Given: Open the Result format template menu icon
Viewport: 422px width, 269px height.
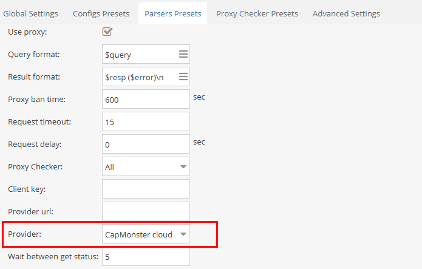Looking at the screenshot, I should (183, 77).
